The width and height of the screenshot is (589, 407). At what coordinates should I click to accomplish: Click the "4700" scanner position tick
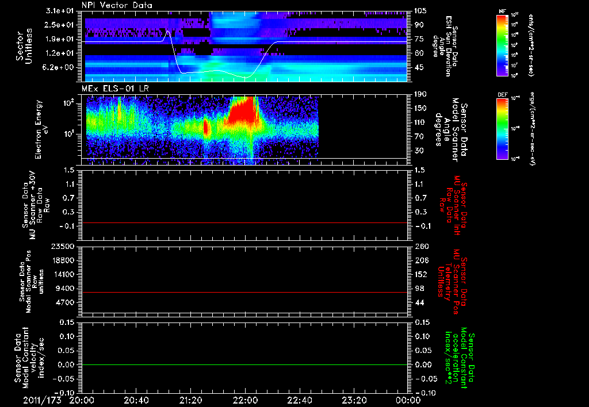(x=66, y=302)
